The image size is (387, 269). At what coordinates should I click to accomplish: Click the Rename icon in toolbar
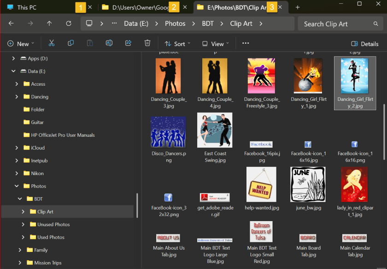pyautogui.click(x=109, y=43)
